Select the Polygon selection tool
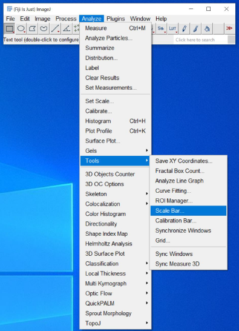The width and height of the screenshot is (239, 331). (32, 28)
